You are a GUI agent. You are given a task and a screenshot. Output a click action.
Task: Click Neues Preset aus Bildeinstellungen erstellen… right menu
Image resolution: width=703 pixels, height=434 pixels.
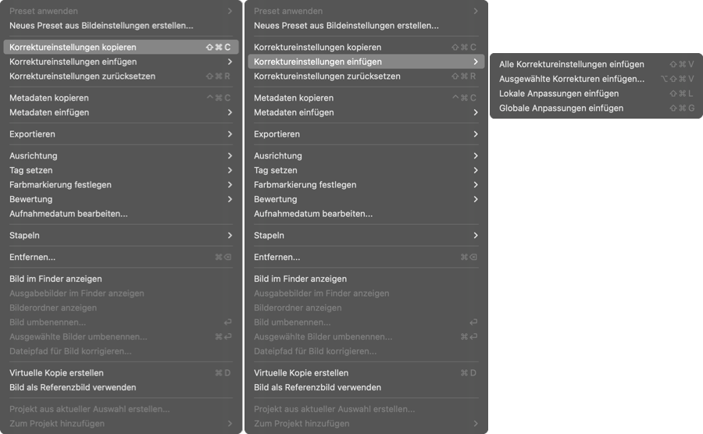(366, 26)
